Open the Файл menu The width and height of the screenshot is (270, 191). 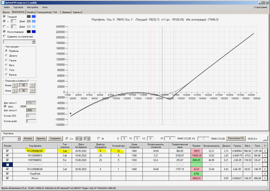[x=7, y=7]
